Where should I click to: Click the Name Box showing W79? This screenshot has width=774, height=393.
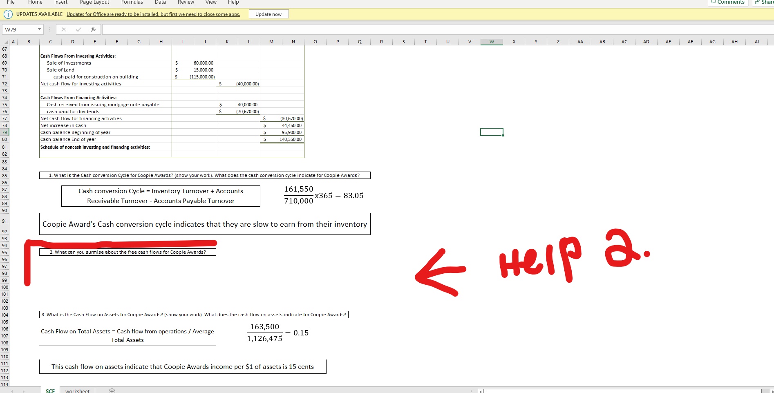19,29
